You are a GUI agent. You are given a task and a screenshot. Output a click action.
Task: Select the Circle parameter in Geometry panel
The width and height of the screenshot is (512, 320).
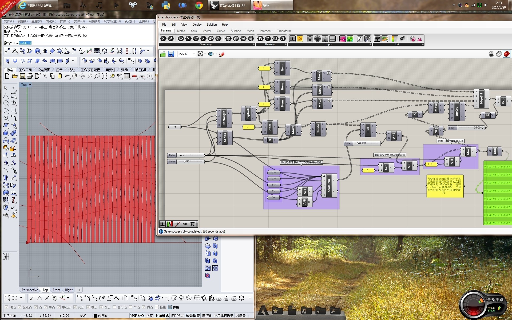(x=181, y=39)
